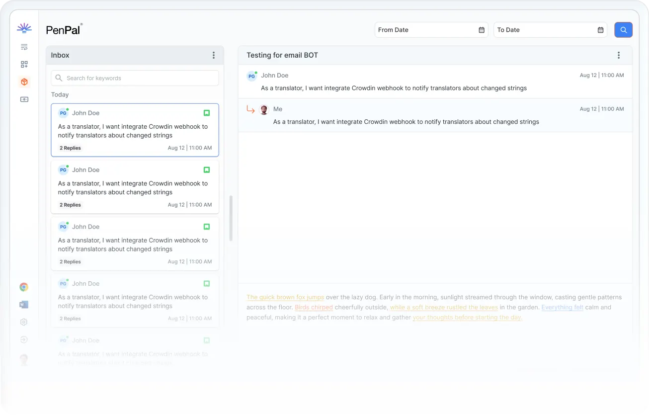Click the orange reply arrow beside Me
This screenshot has height=415, width=649.
tap(250, 109)
